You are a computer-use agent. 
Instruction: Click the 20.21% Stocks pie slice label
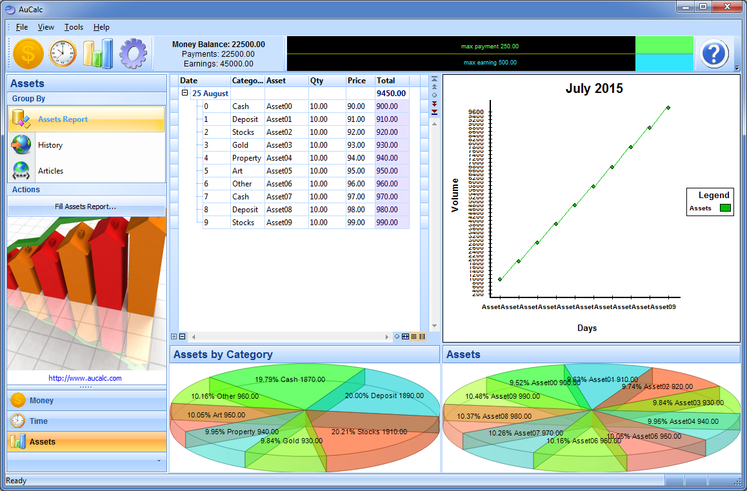tap(369, 432)
